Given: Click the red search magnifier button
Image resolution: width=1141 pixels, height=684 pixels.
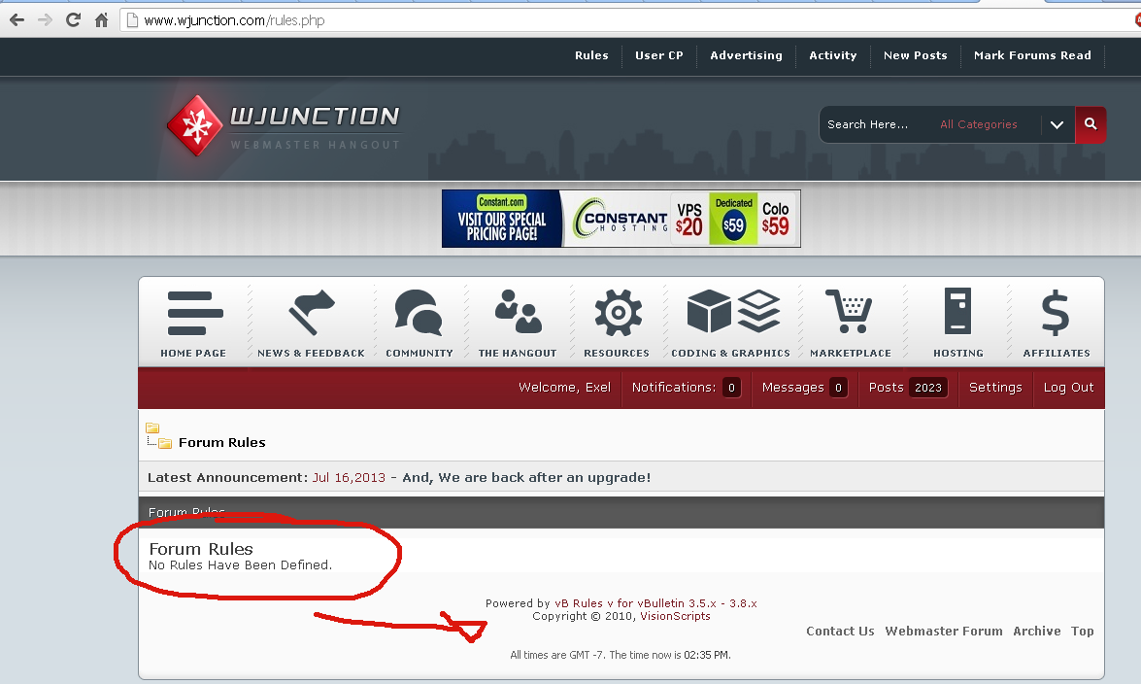Looking at the screenshot, I should pyautogui.click(x=1091, y=124).
